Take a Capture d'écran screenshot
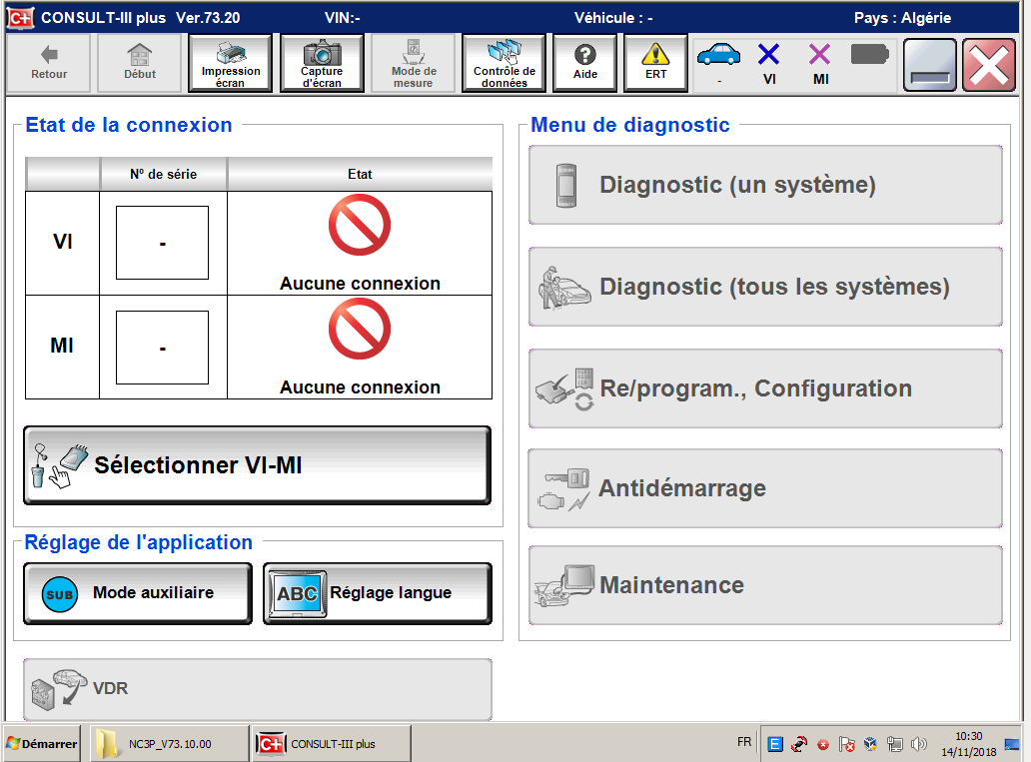Viewport: 1031px width, 762px height. pyautogui.click(x=322, y=63)
